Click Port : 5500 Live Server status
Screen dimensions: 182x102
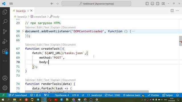click(x=112, y=95)
